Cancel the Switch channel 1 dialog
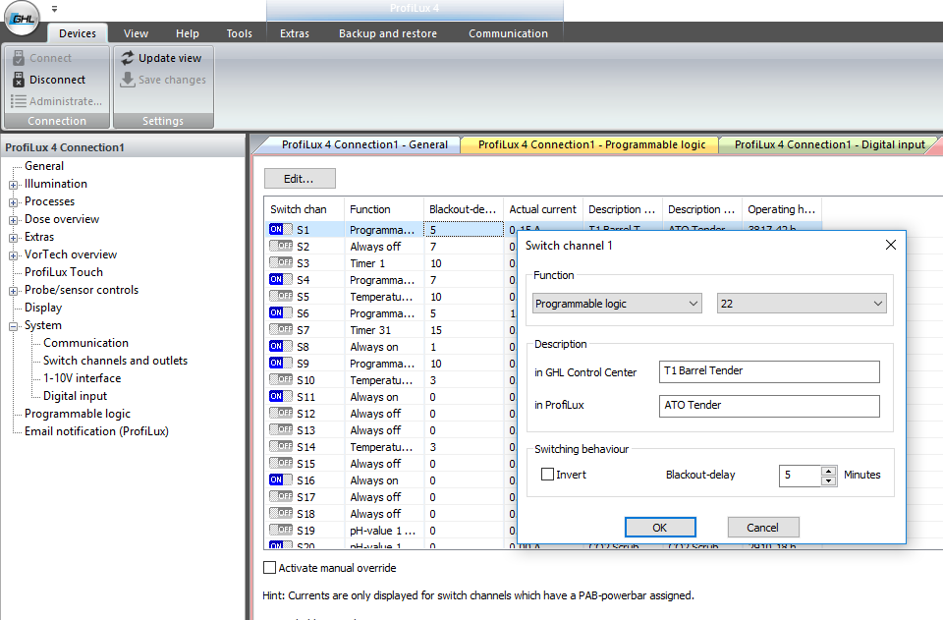The image size is (943, 620). (x=762, y=528)
